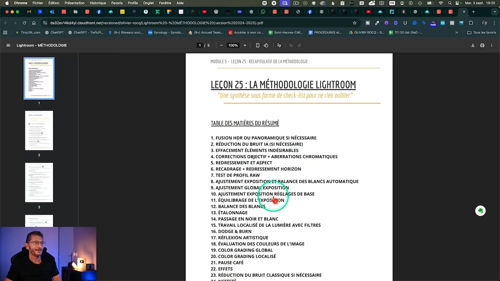Viewport: 500px width, 281px height.
Task: Expand hidden bookmarks chevron
Action: pos(457,32)
